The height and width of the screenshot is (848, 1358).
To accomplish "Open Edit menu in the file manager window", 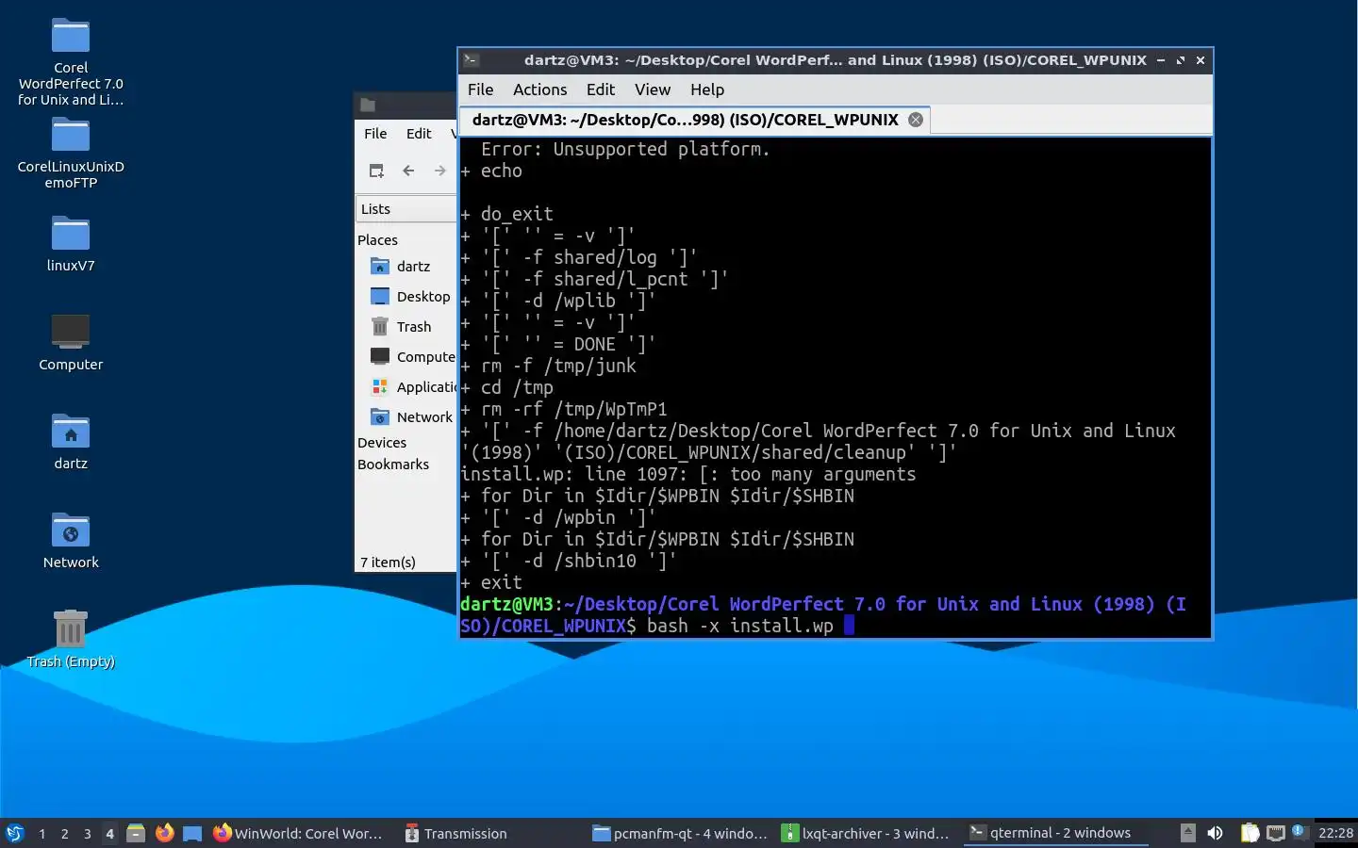I will [x=419, y=134].
